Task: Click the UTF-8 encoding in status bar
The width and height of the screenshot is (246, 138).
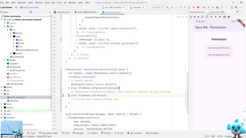Action: coord(220,136)
